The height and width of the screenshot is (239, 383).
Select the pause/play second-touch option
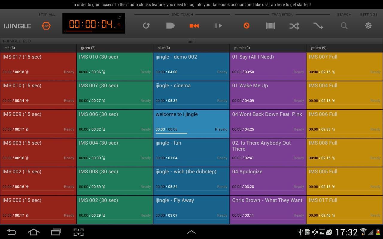[218, 26]
